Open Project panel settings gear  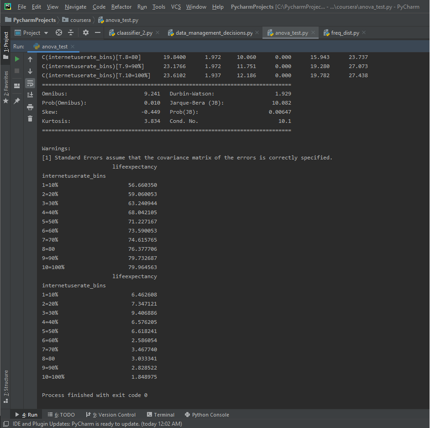(x=85, y=33)
